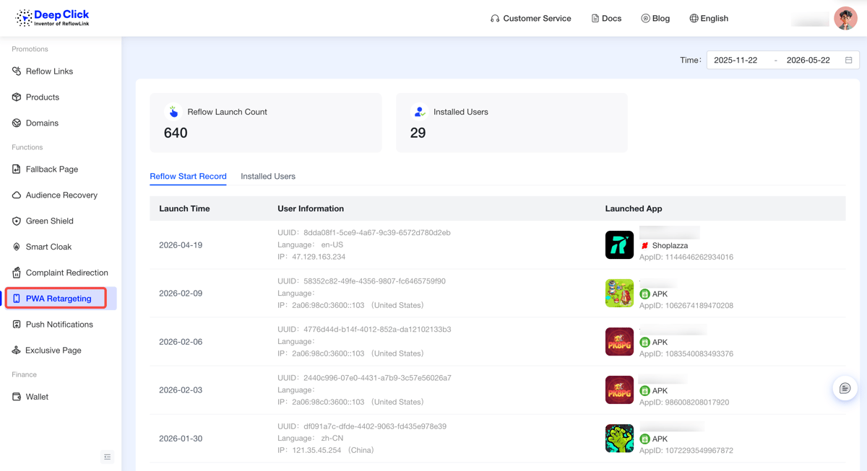Screen dimensions: 867x471
Task: Open the user avatar menu
Action: 845,18
